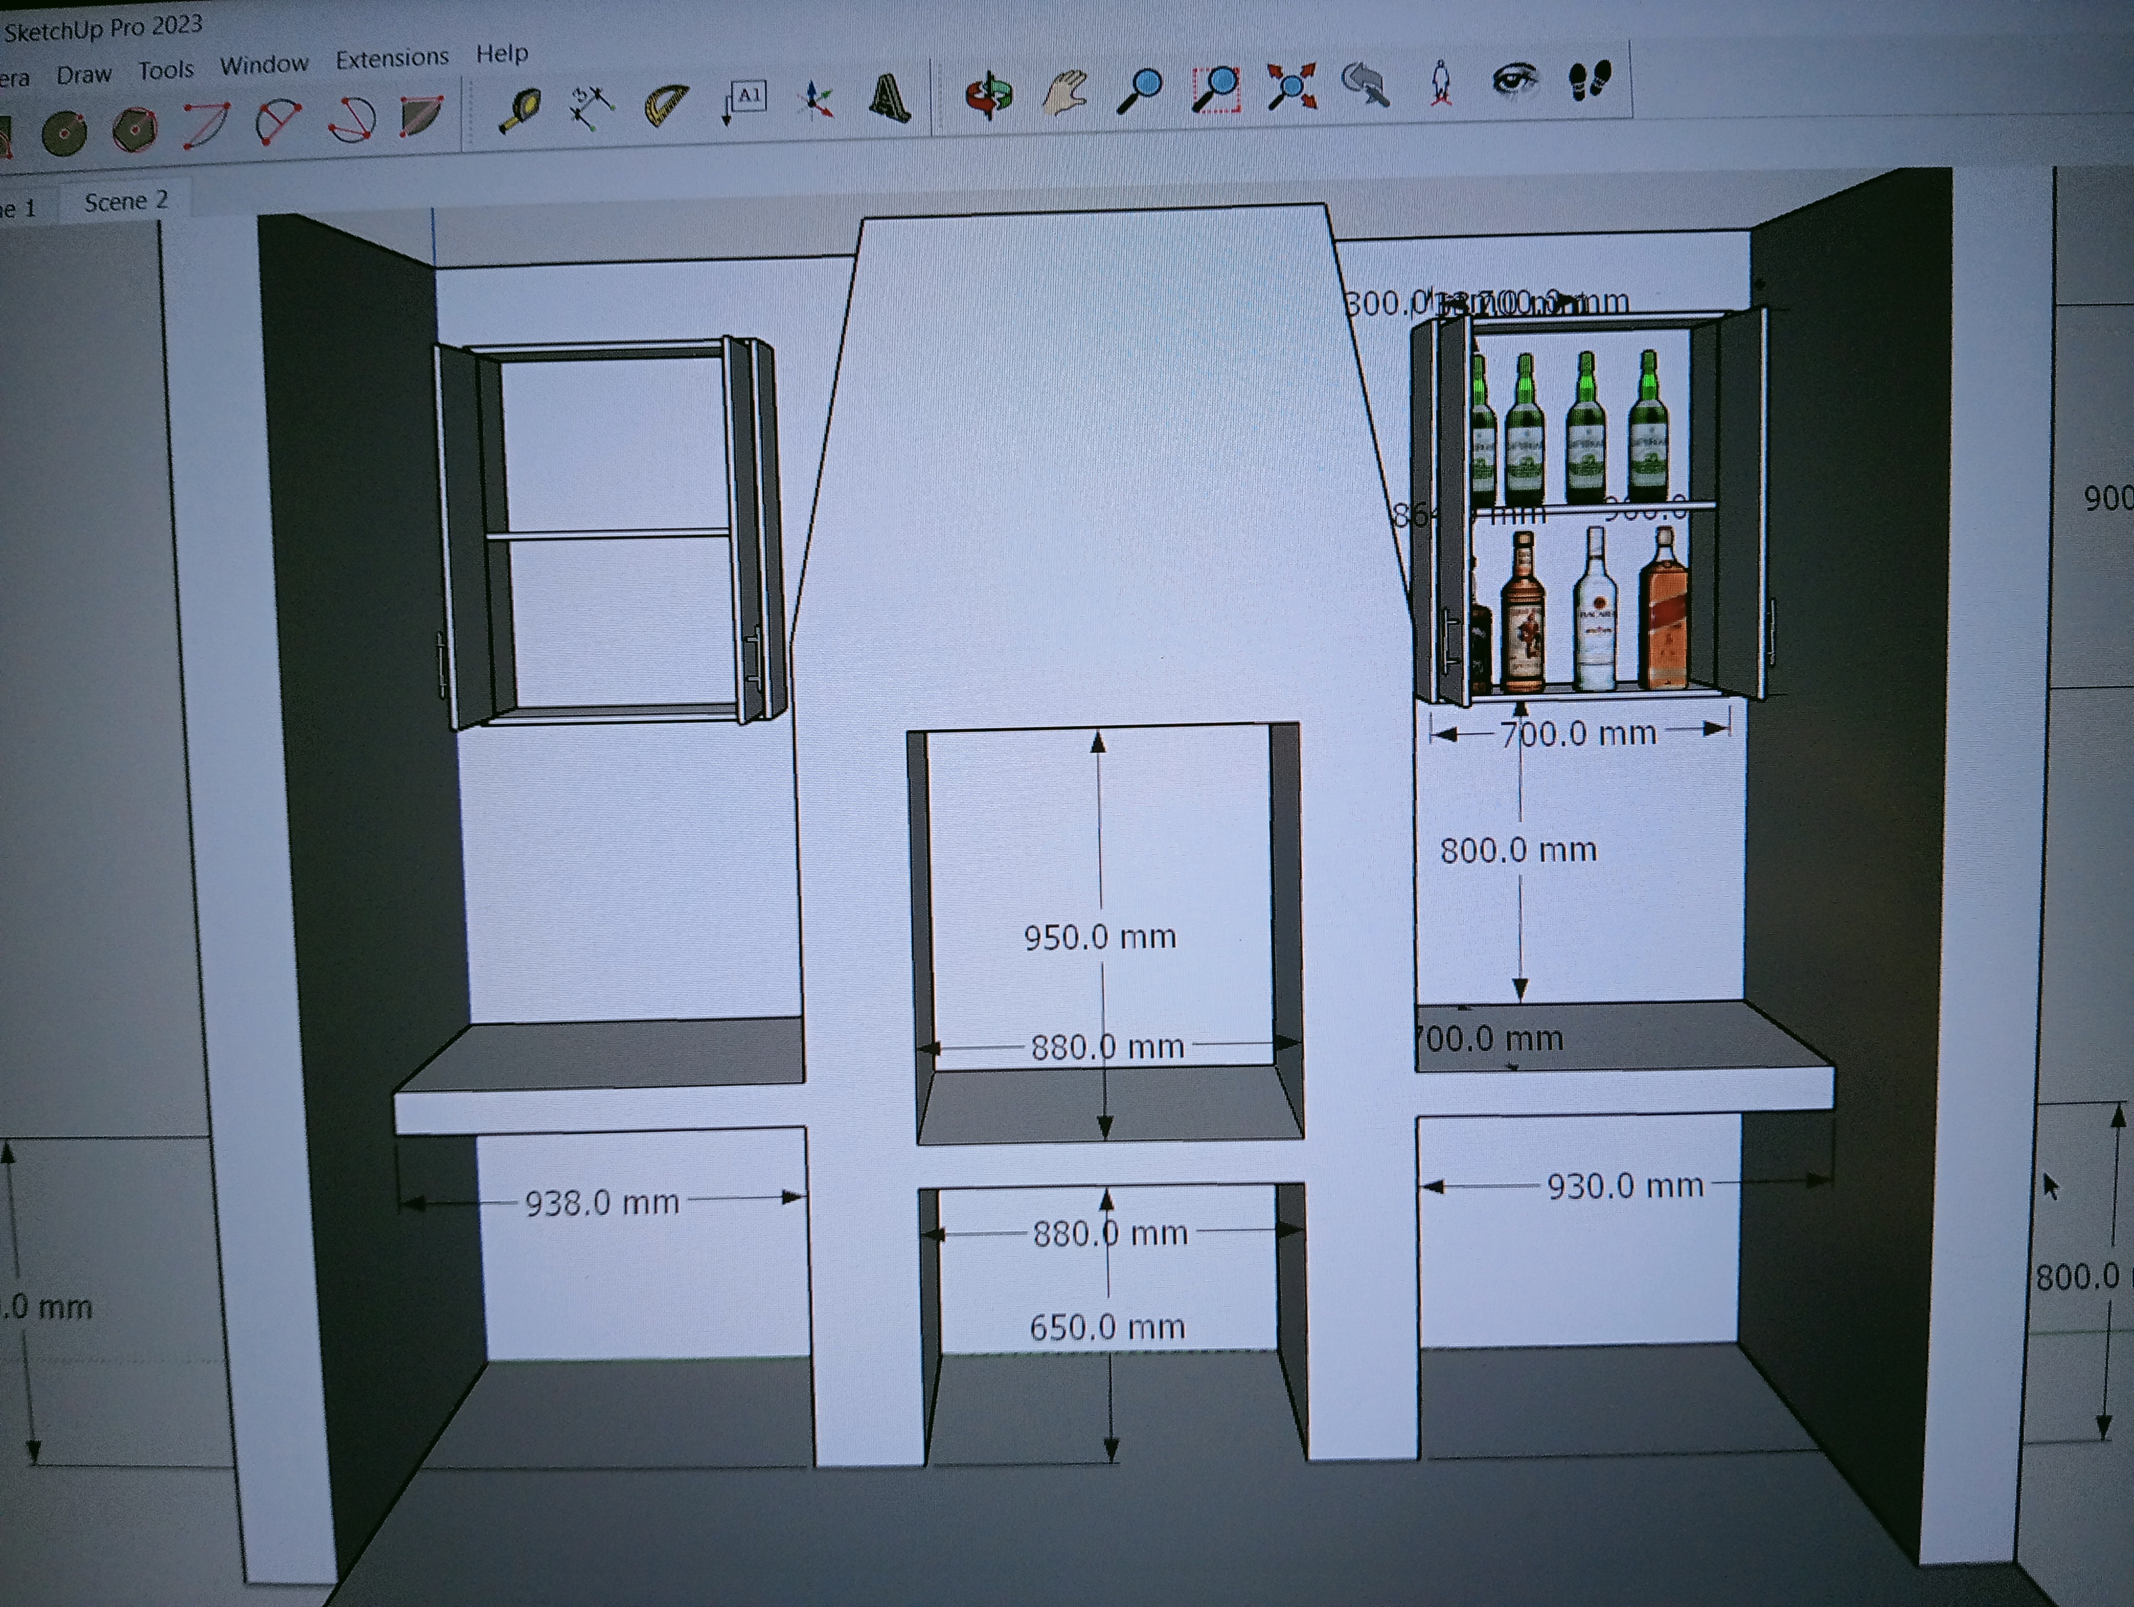Click the 950.0 mm dimension label
Image resolution: width=2134 pixels, height=1607 pixels.
coord(1099,936)
